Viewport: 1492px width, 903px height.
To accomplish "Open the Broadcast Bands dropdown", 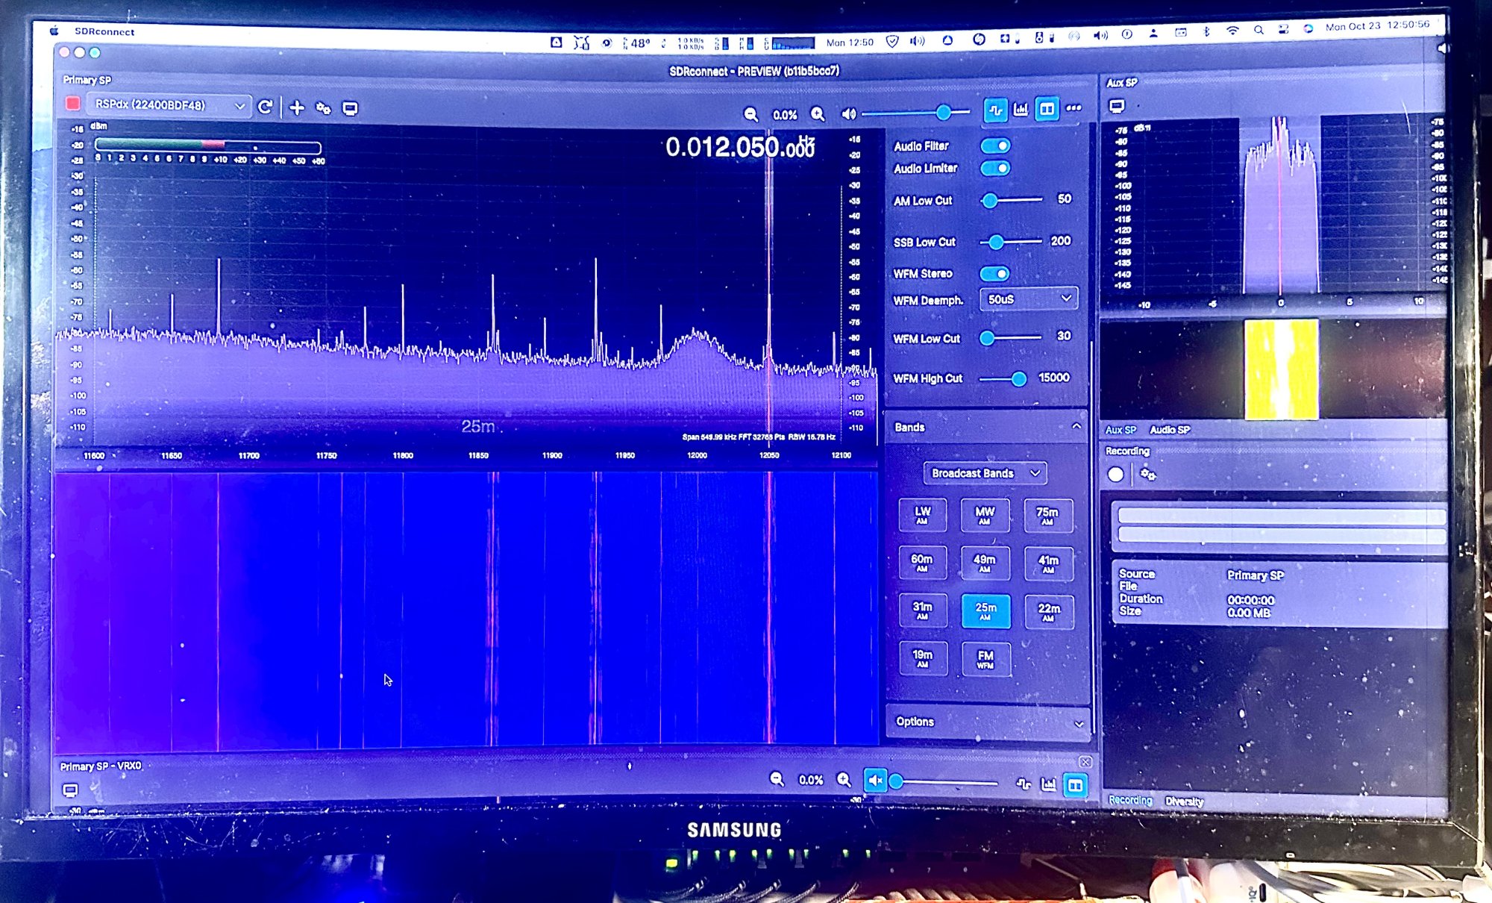I will (985, 473).
